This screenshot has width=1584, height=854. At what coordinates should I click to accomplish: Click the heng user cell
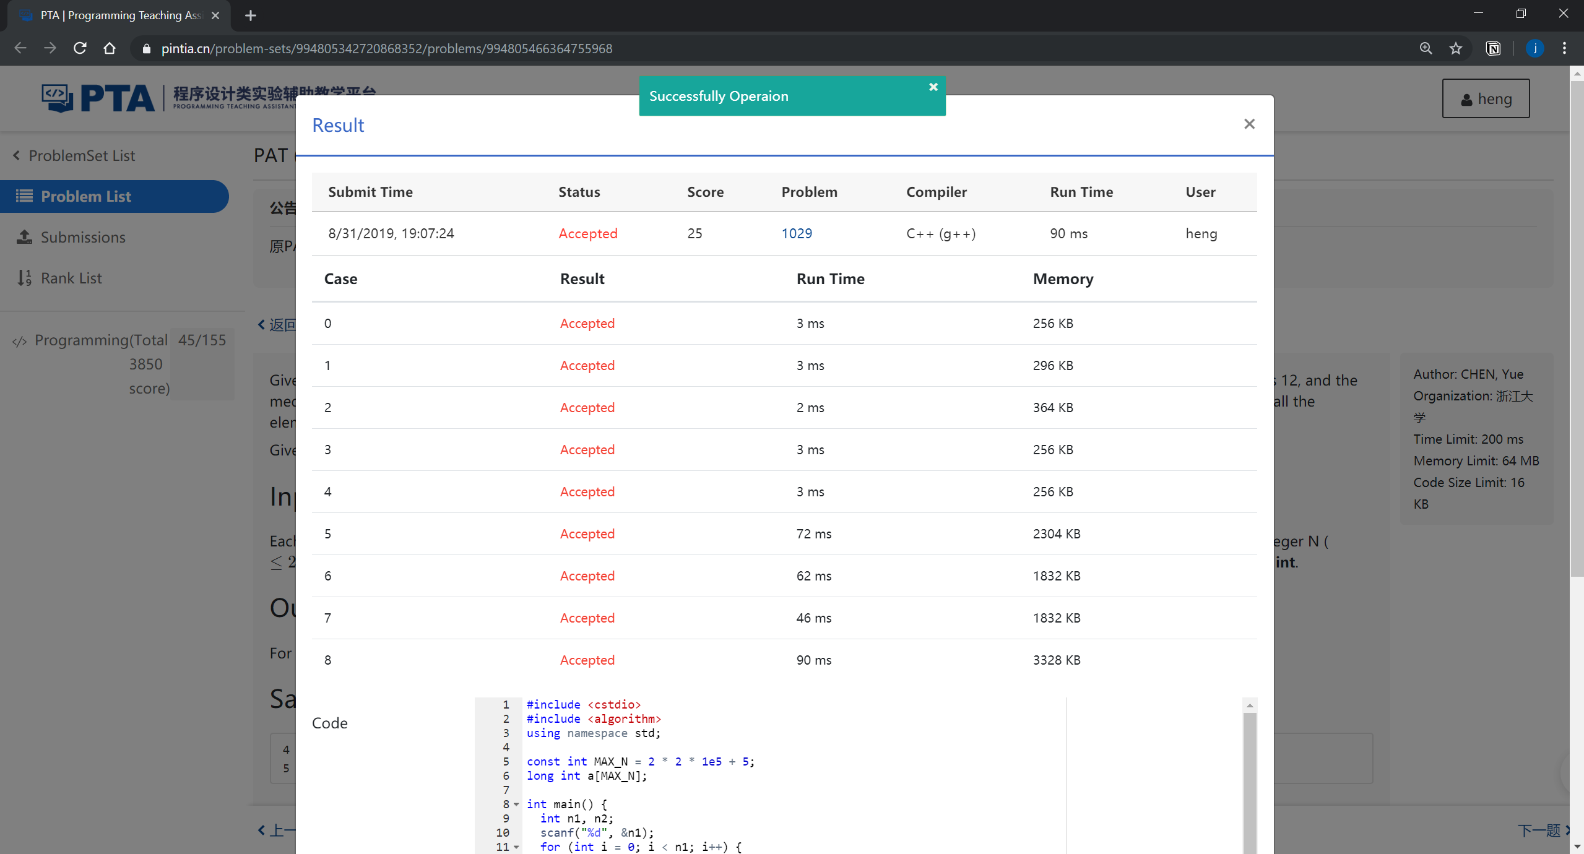point(1201,233)
